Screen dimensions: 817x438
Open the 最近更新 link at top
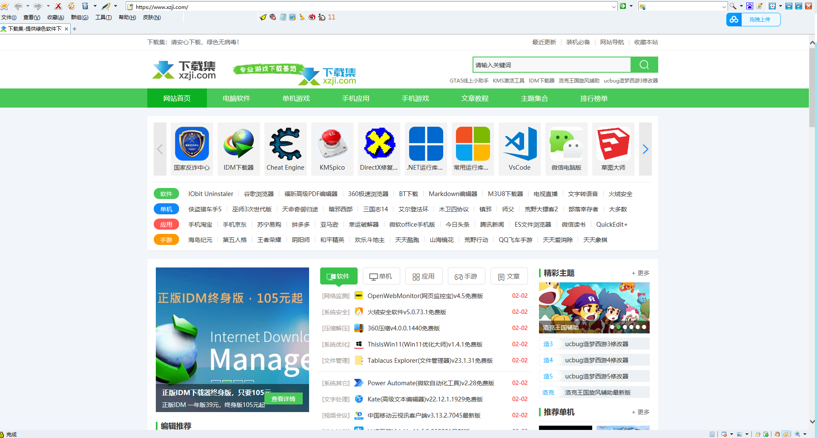[544, 42]
